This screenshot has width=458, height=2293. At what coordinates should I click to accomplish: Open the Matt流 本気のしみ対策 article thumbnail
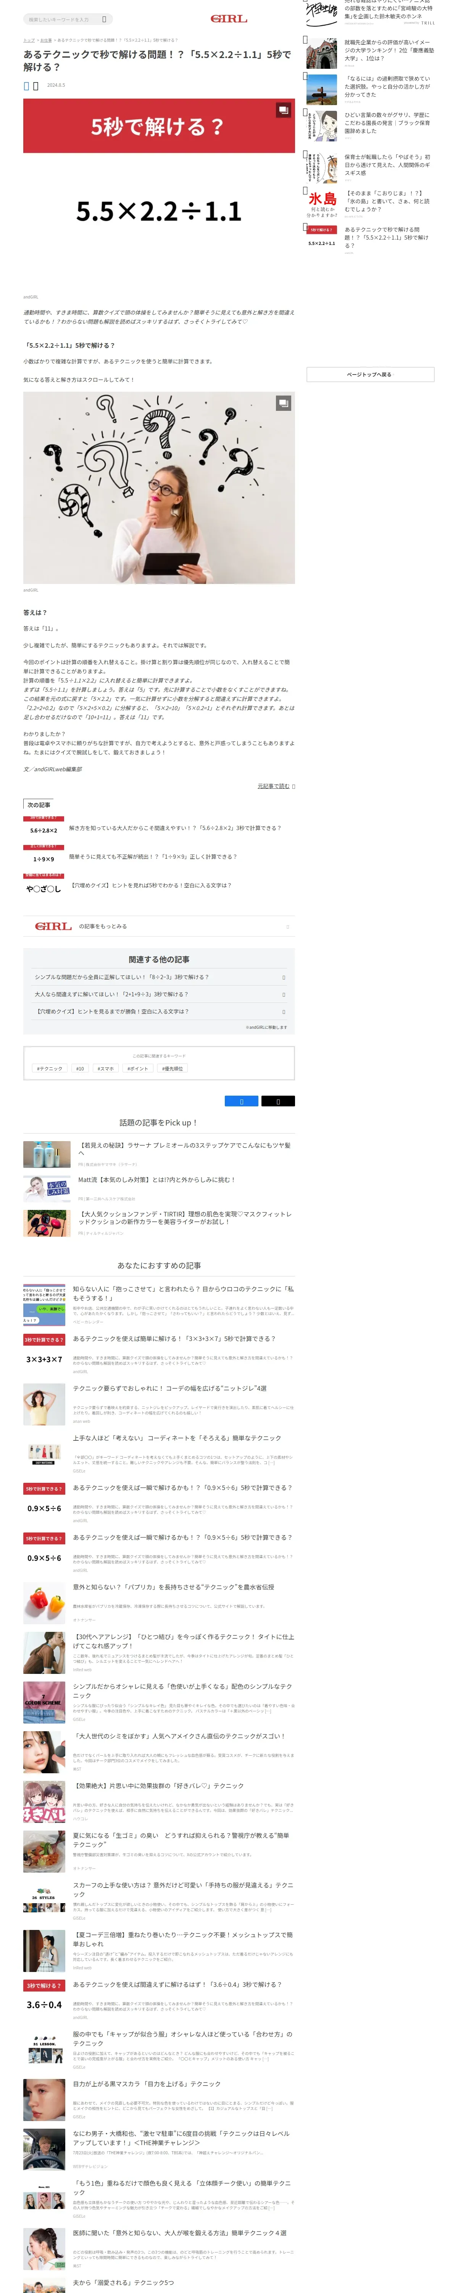coord(47,1188)
